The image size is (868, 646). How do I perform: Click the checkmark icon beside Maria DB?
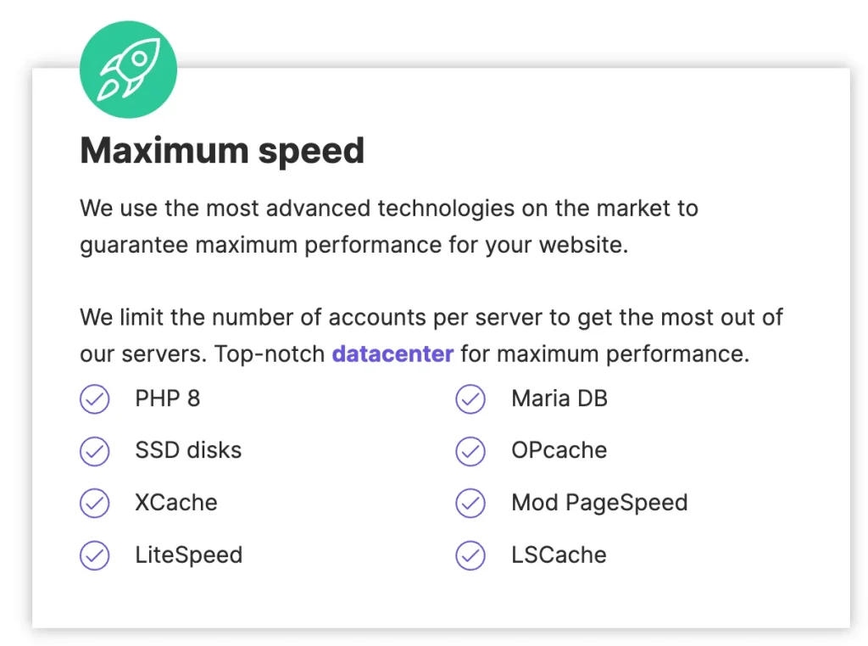(470, 399)
